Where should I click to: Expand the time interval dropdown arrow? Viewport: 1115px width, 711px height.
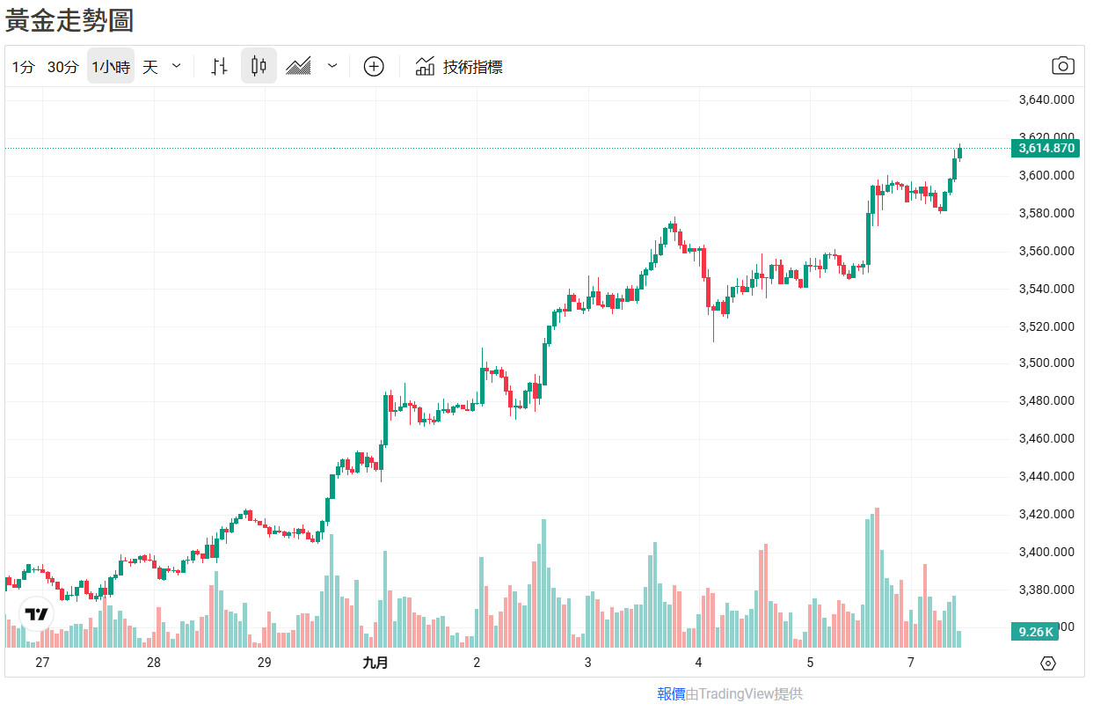[x=177, y=66]
